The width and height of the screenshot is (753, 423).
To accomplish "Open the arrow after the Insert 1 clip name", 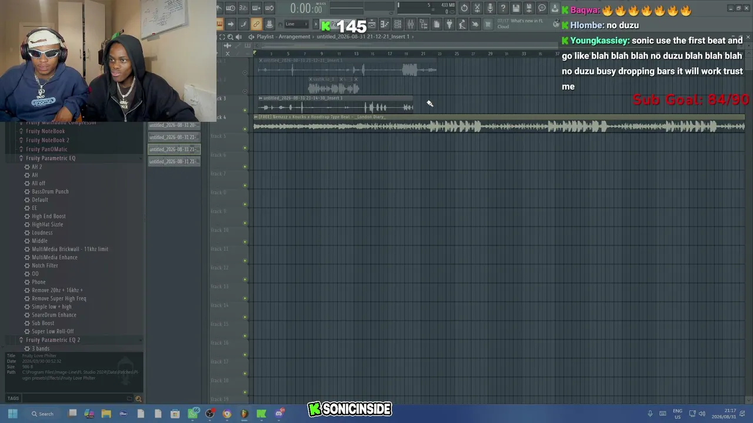I will pos(413,36).
